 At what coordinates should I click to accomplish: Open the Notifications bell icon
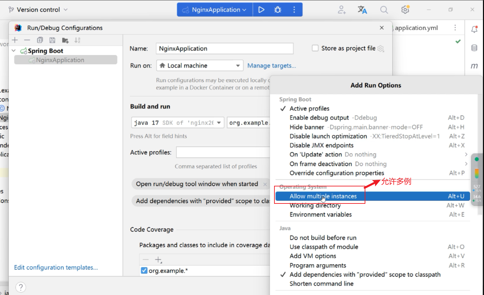(x=474, y=29)
